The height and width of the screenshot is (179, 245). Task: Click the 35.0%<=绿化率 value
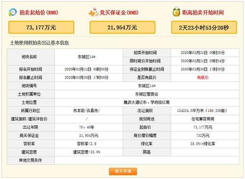coord(203,144)
